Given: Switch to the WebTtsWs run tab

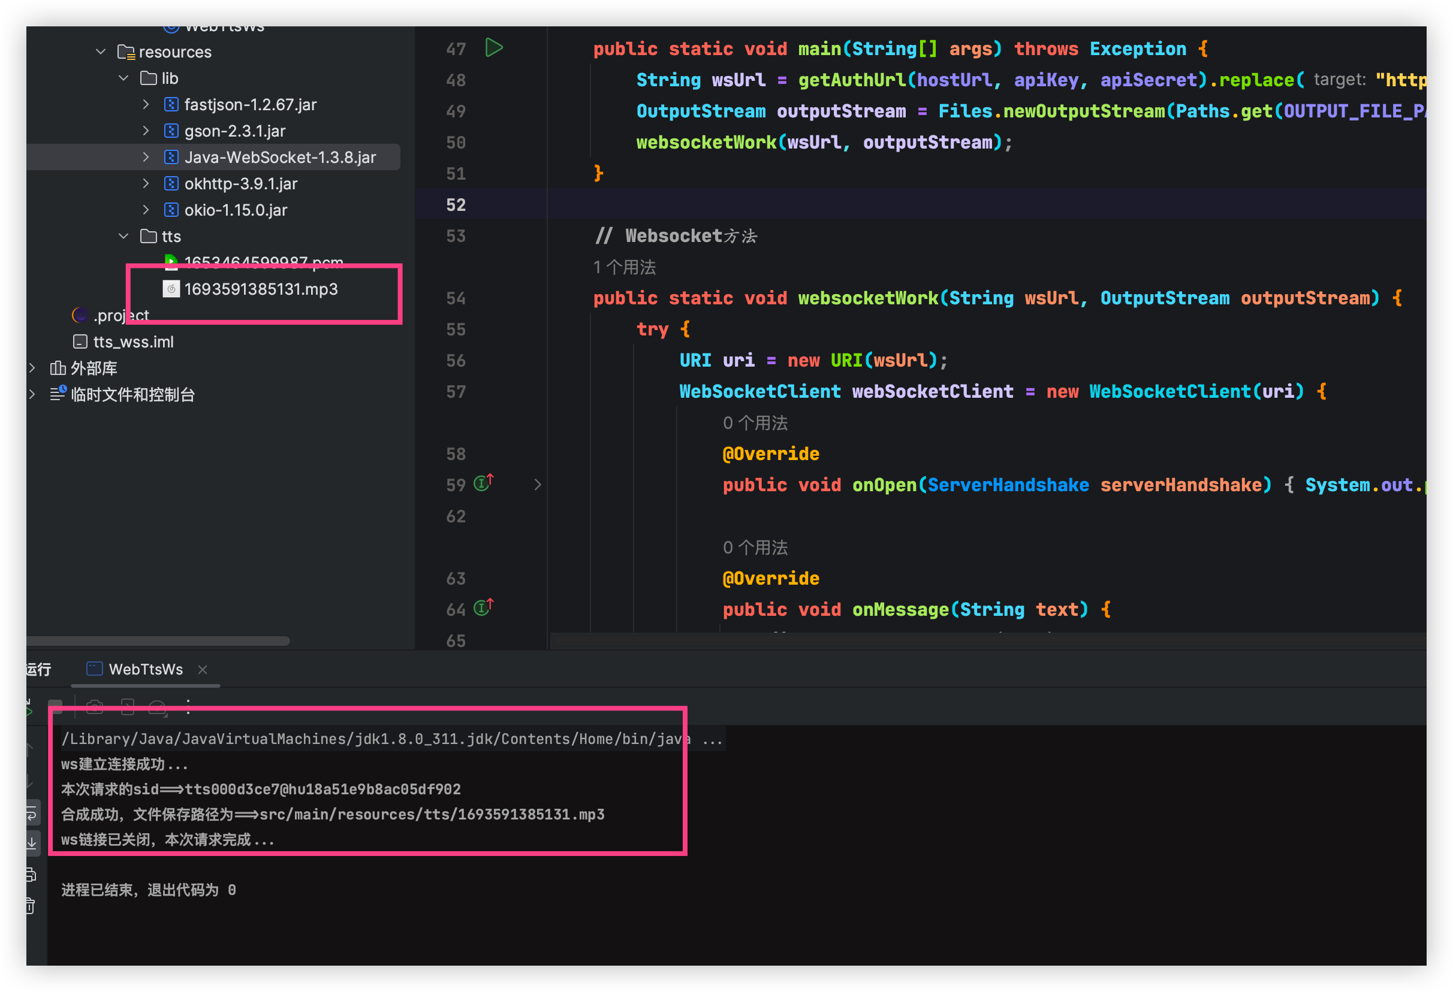Looking at the screenshot, I should tap(145, 669).
